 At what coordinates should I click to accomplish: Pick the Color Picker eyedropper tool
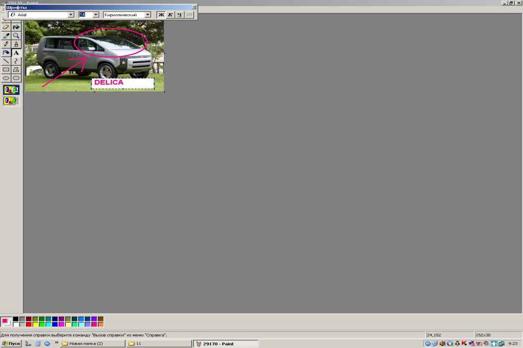tap(6, 36)
